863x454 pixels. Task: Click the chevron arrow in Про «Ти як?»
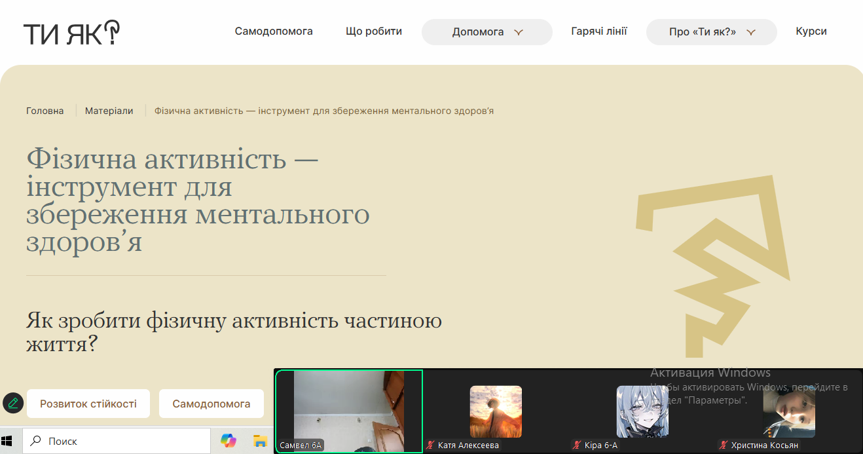[x=751, y=32]
